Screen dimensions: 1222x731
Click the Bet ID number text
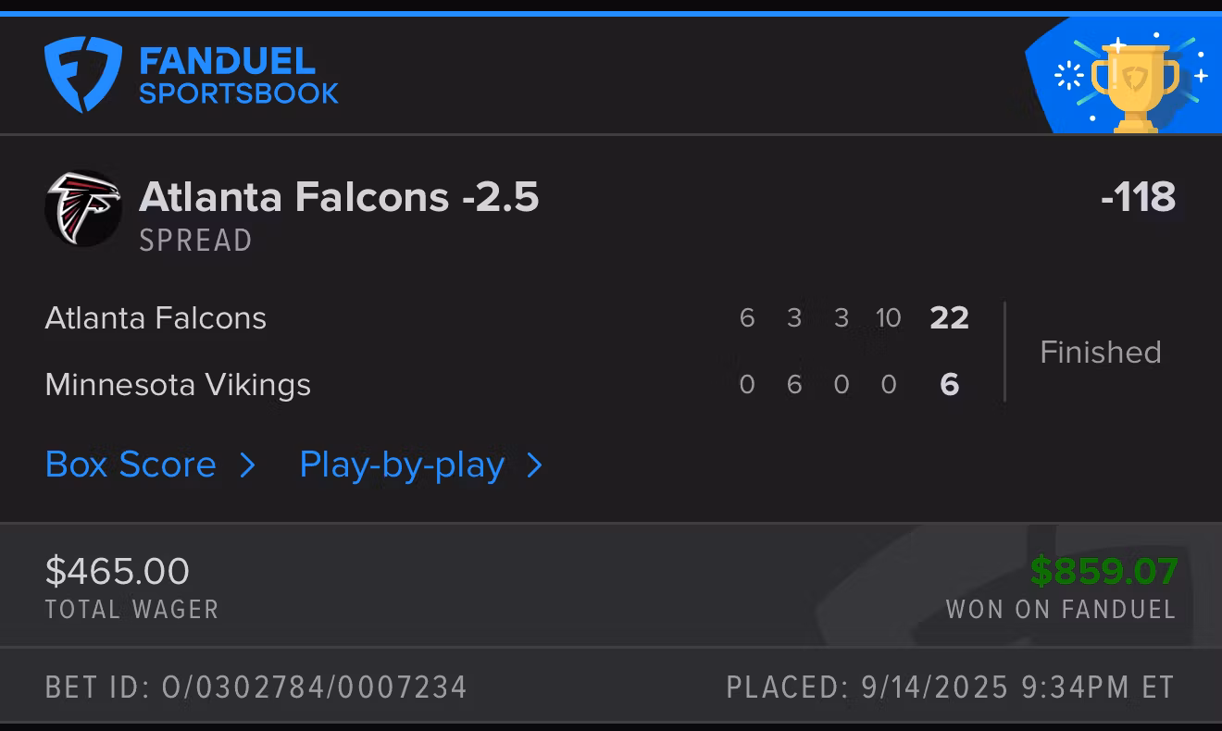(256, 688)
